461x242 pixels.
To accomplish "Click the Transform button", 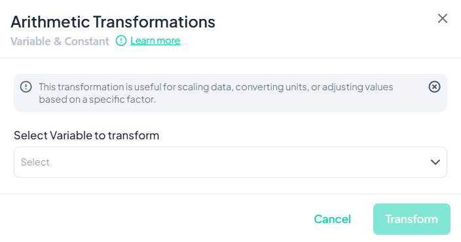I will click(x=412, y=219).
